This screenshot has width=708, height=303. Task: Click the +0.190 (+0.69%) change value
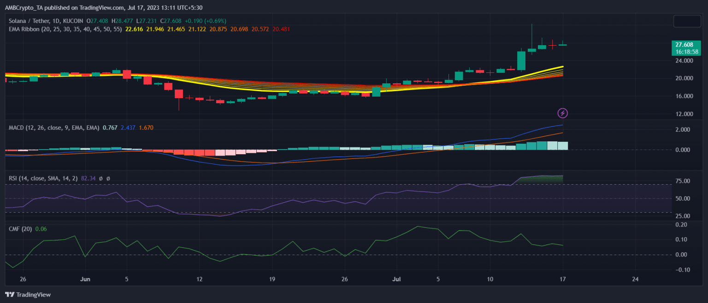point(206,21)
